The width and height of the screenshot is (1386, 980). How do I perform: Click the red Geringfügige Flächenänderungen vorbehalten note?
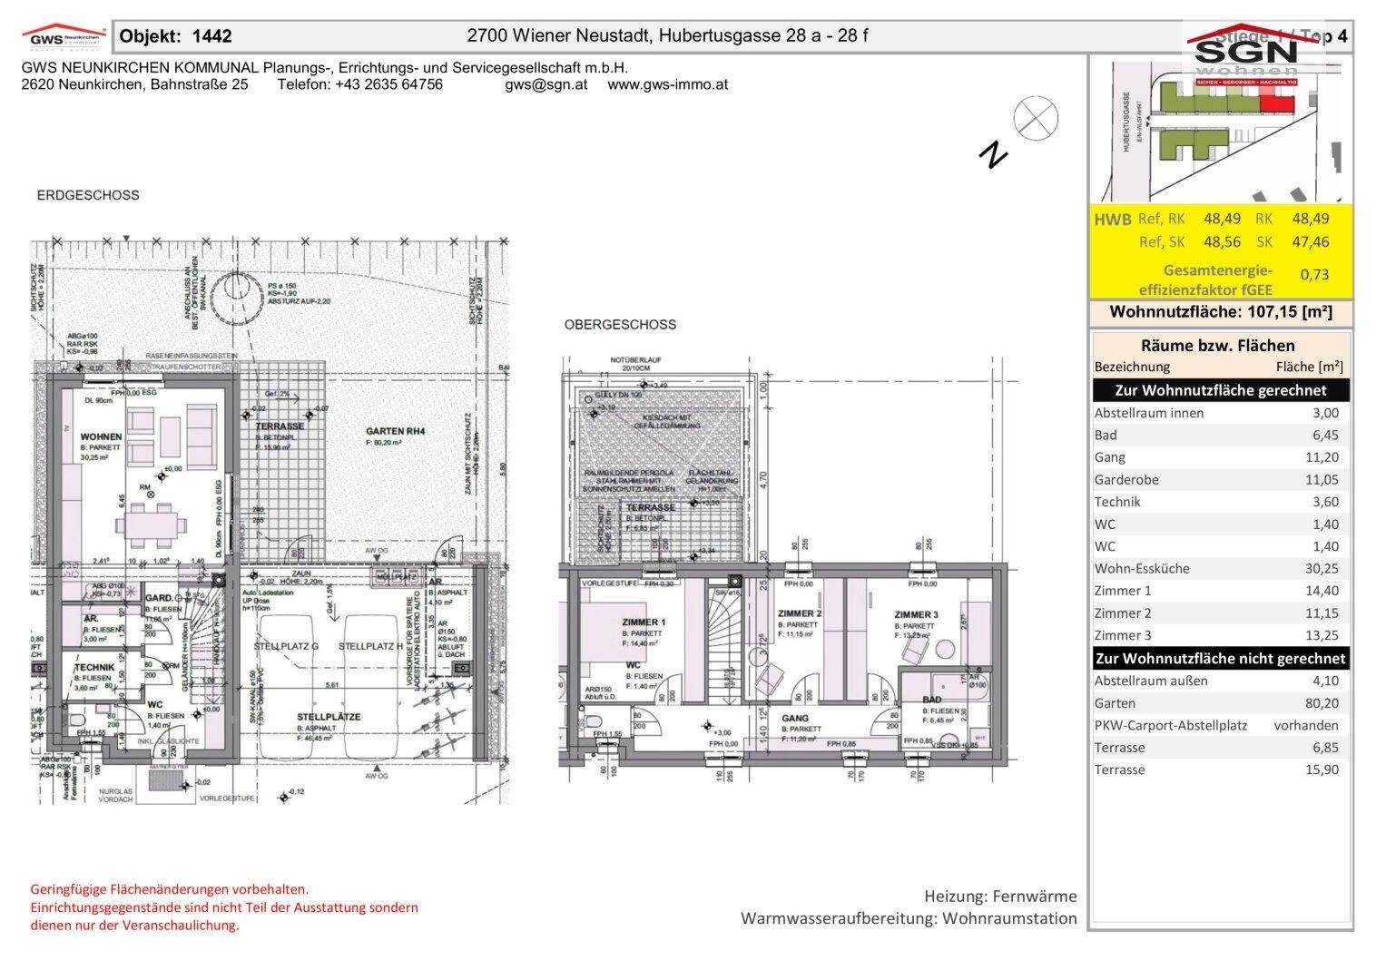click(169, 889)
